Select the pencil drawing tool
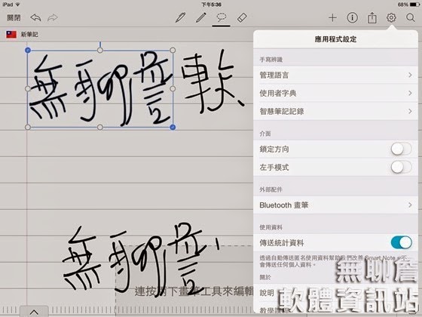Image resolution: width=422 pixels, height=317 pixels. coord(200,18)
